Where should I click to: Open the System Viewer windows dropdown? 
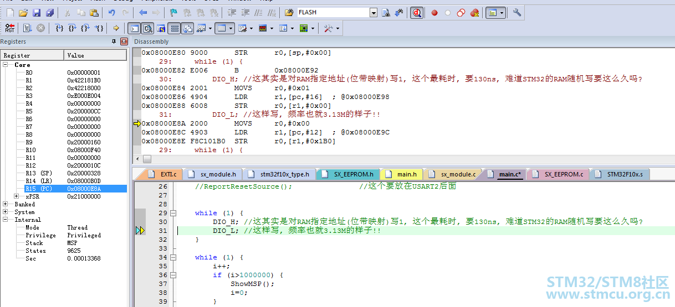[313, 28]
